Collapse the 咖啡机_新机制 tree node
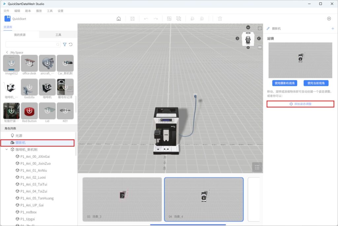Viewport: 338px width, 226px height. pyautogui.click(x=7, y=149)
